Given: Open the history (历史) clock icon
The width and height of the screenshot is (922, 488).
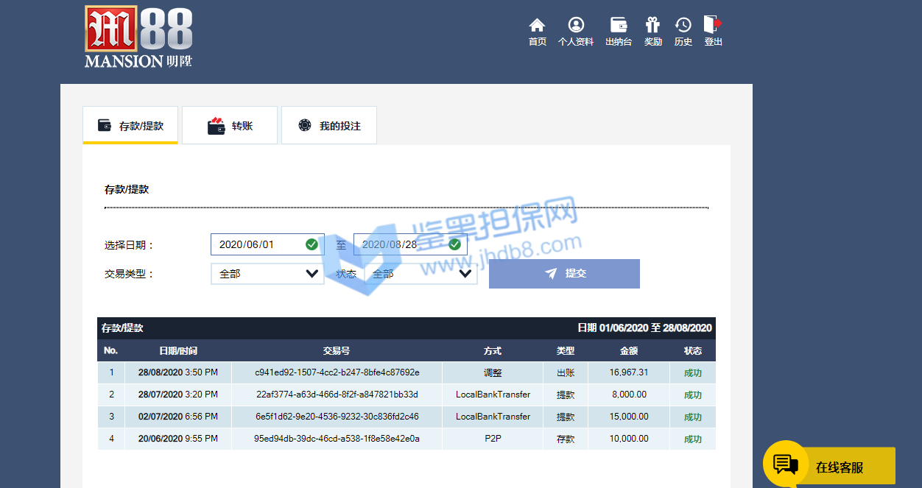Looking at the screenshot, I should pyautogui.click(x=683, y=26).
